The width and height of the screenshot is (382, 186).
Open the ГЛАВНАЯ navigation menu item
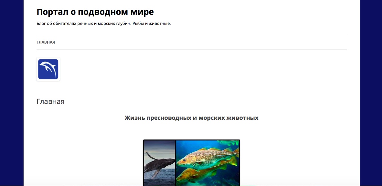46,42
